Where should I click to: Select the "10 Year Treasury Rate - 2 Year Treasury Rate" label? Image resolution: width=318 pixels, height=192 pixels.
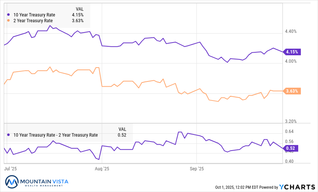(55, 135)
